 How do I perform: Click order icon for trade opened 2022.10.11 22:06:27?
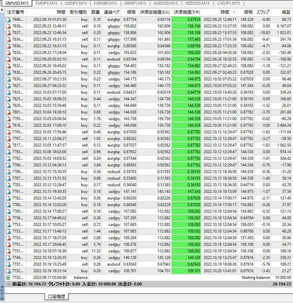[8, 138]
